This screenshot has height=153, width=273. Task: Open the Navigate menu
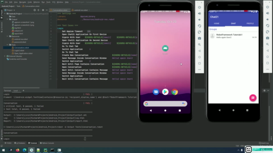click(23, 2)
